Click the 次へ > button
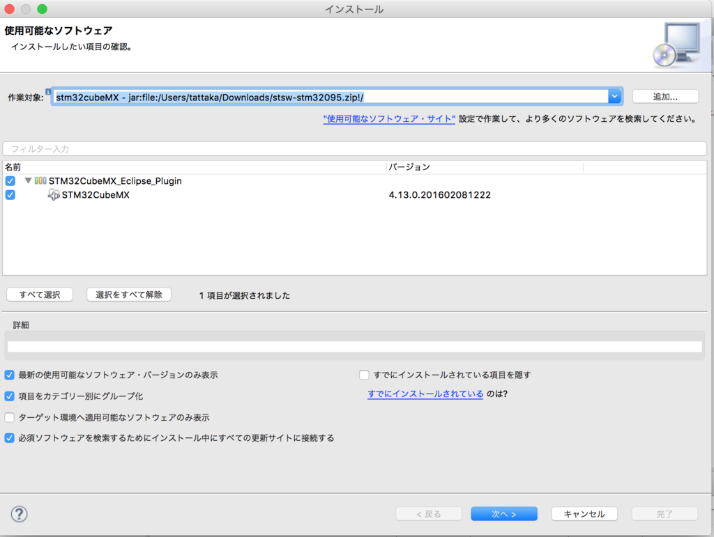 (504, 514)
